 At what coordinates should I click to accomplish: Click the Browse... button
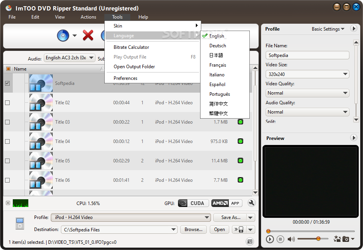pos(194,229)
